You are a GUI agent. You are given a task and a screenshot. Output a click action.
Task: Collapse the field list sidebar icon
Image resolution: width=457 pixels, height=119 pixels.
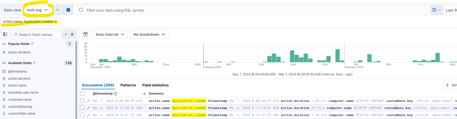(x=5, y=34)
